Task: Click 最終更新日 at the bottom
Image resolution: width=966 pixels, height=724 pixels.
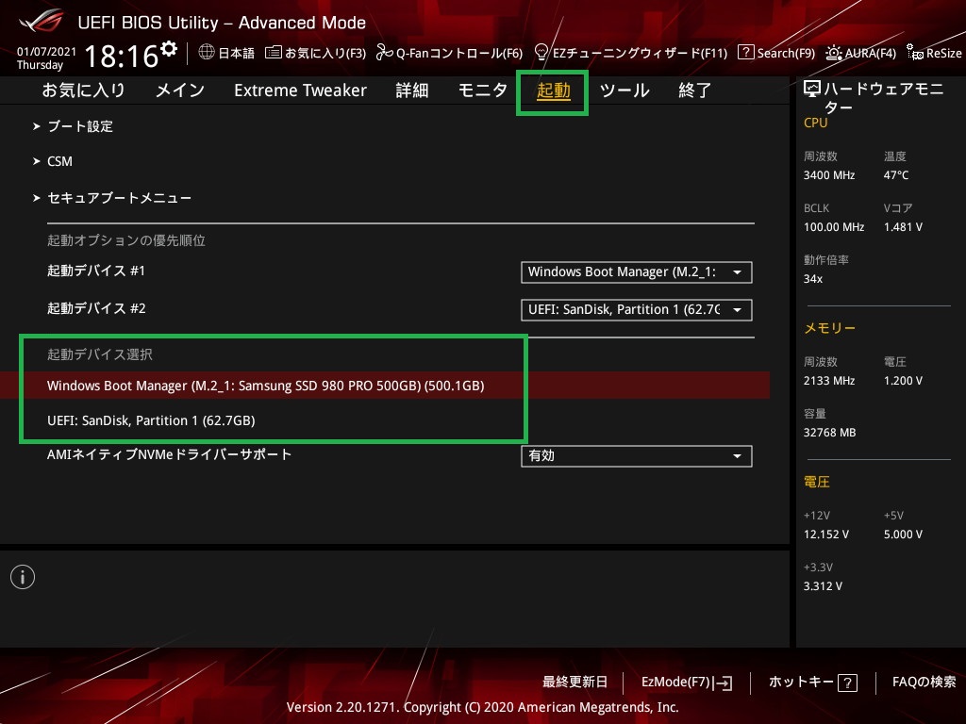Action: [575, 683]
